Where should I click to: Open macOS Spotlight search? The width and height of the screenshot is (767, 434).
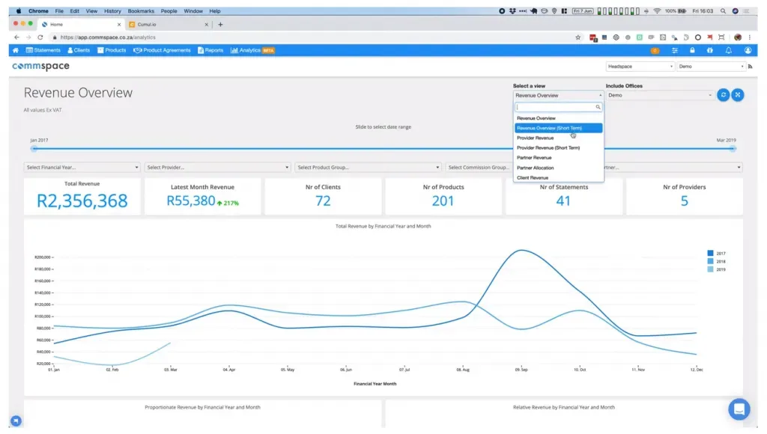pyautogui.click(x=723, y=10)
